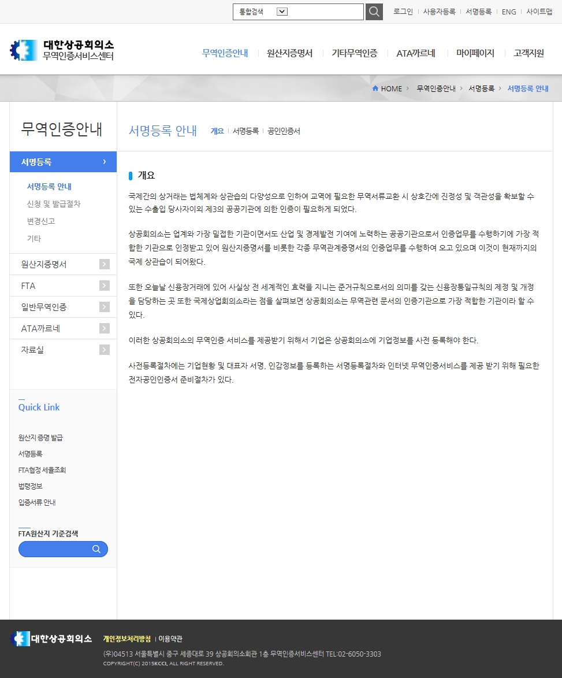The image size is (562, 678).
Task: Click 서명등록 in the breadcrumb
Action: 481,88
